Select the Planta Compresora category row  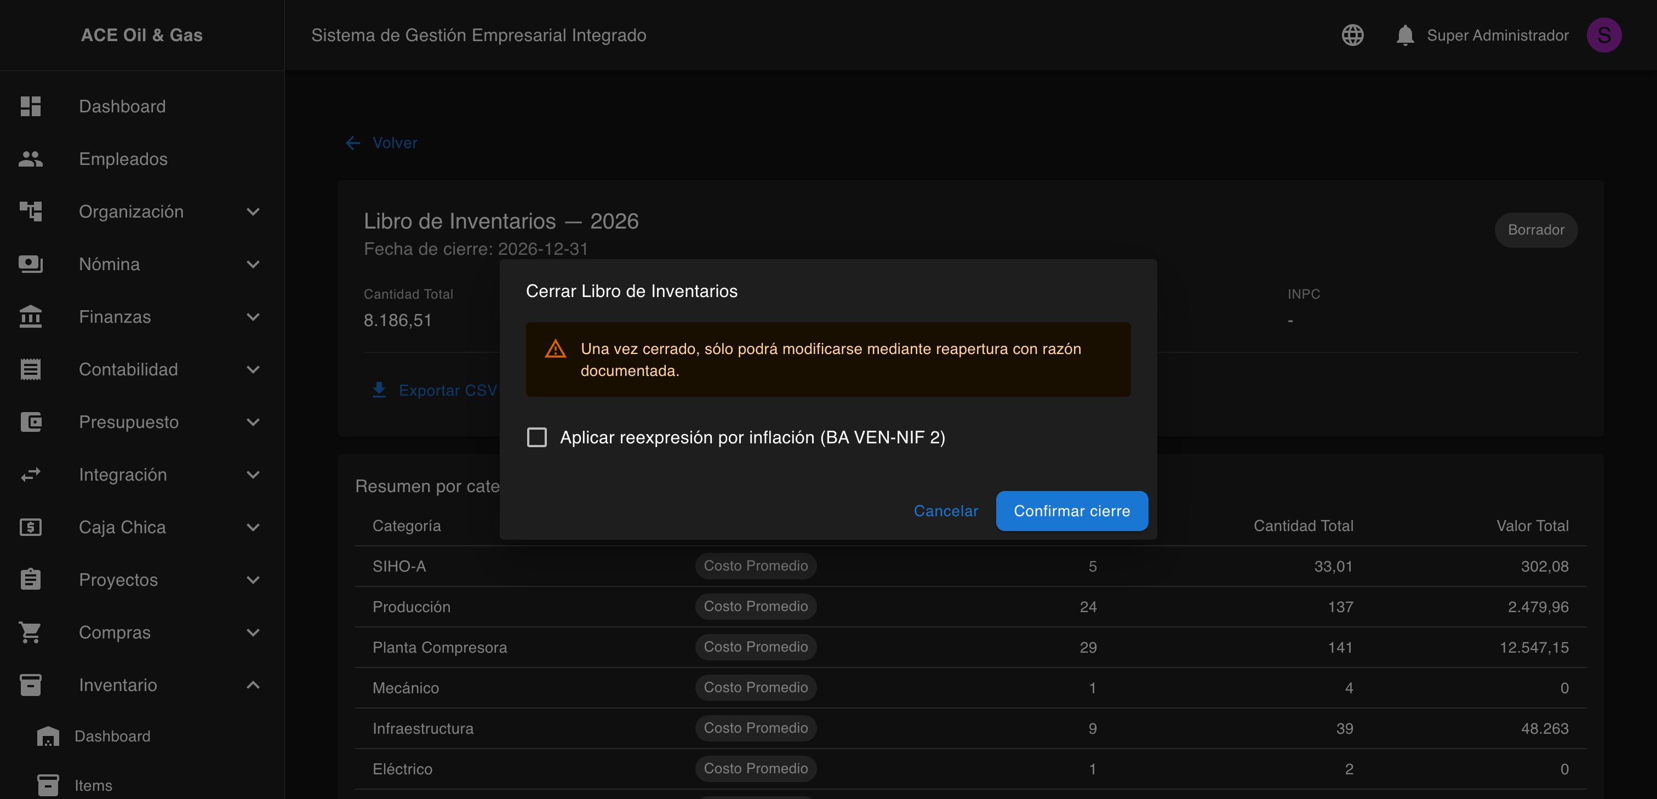970,647
